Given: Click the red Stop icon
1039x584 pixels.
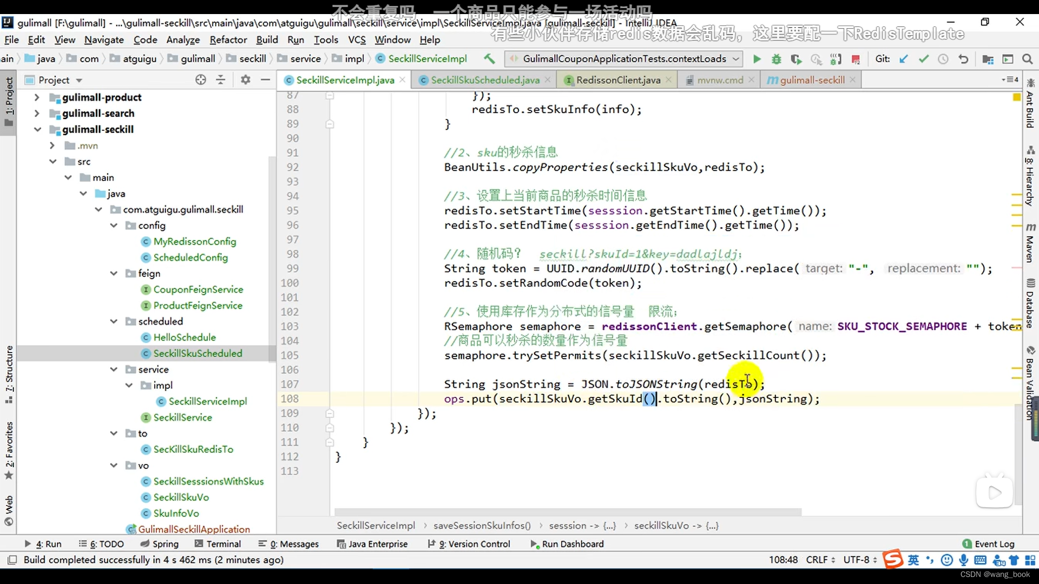Looking at the screenshot, I should click(x=856, y=59).
